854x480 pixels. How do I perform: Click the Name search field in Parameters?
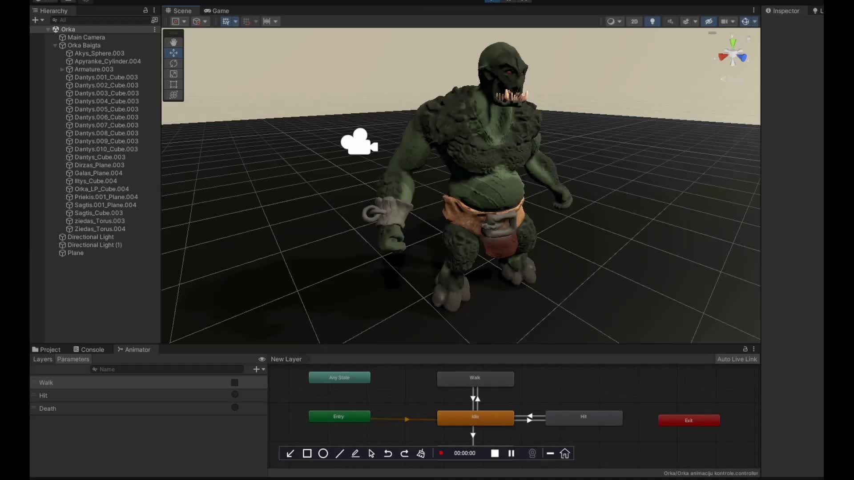[x=167, y=369]
